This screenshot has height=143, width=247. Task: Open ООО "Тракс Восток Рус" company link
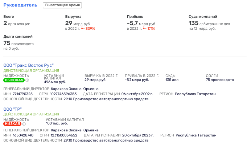tap(29, 65)
